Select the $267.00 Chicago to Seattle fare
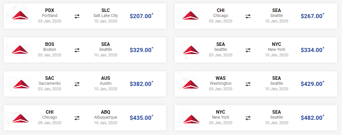The image size is (342, 135). coord(312,16)
